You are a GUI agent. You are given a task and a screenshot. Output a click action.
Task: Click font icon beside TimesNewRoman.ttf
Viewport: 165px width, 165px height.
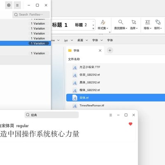click(x=75, y=106)
